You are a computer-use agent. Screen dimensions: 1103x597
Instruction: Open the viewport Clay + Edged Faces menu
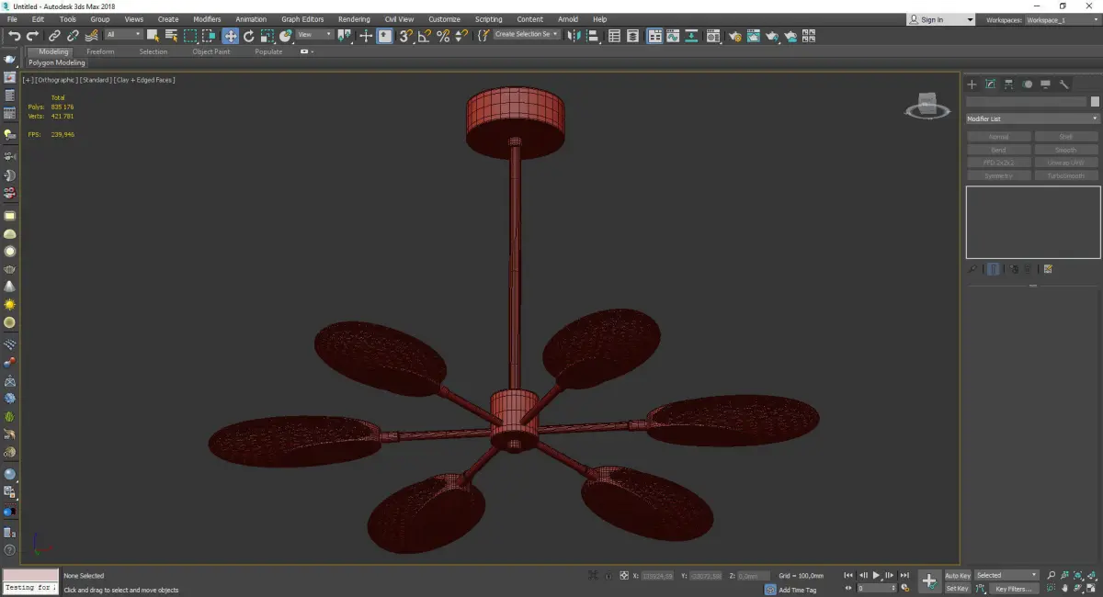pos(144,80)
